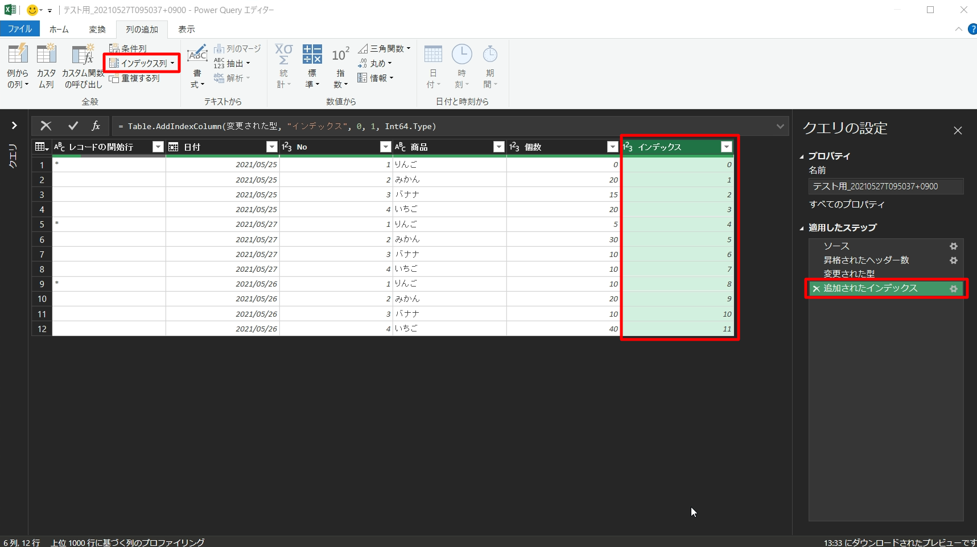Switch to the 変換 ribbon tab
Viewport: 977px width, 547px height.
pos(97,29)
